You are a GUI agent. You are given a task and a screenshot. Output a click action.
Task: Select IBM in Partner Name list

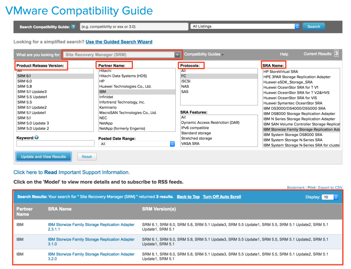(x=137, y=92)
